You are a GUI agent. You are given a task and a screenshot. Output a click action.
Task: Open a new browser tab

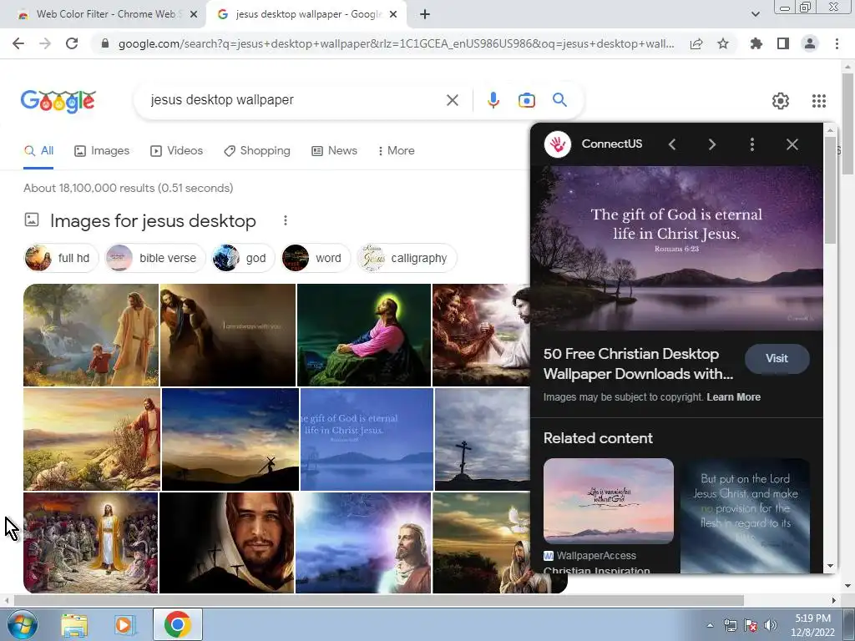pyautogui.click(x=425, y=15)
